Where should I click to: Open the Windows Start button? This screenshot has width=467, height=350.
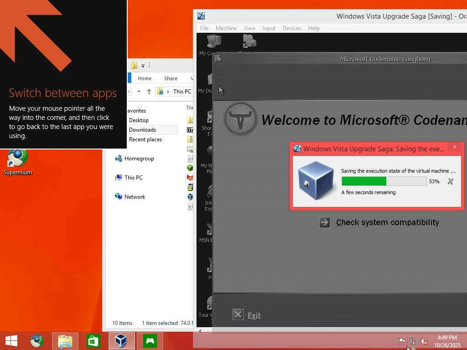point(11,341)
